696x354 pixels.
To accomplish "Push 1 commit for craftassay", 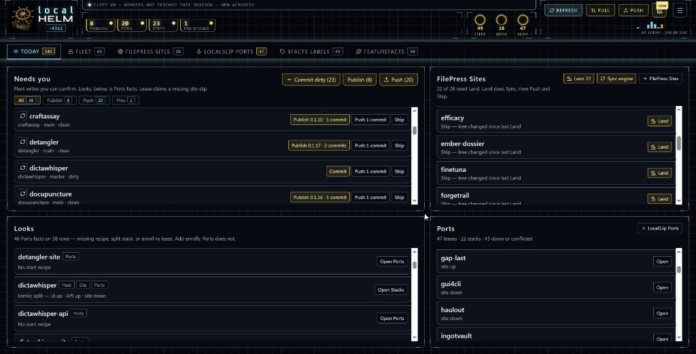I will pyautogui.click(x=370, y=120).
